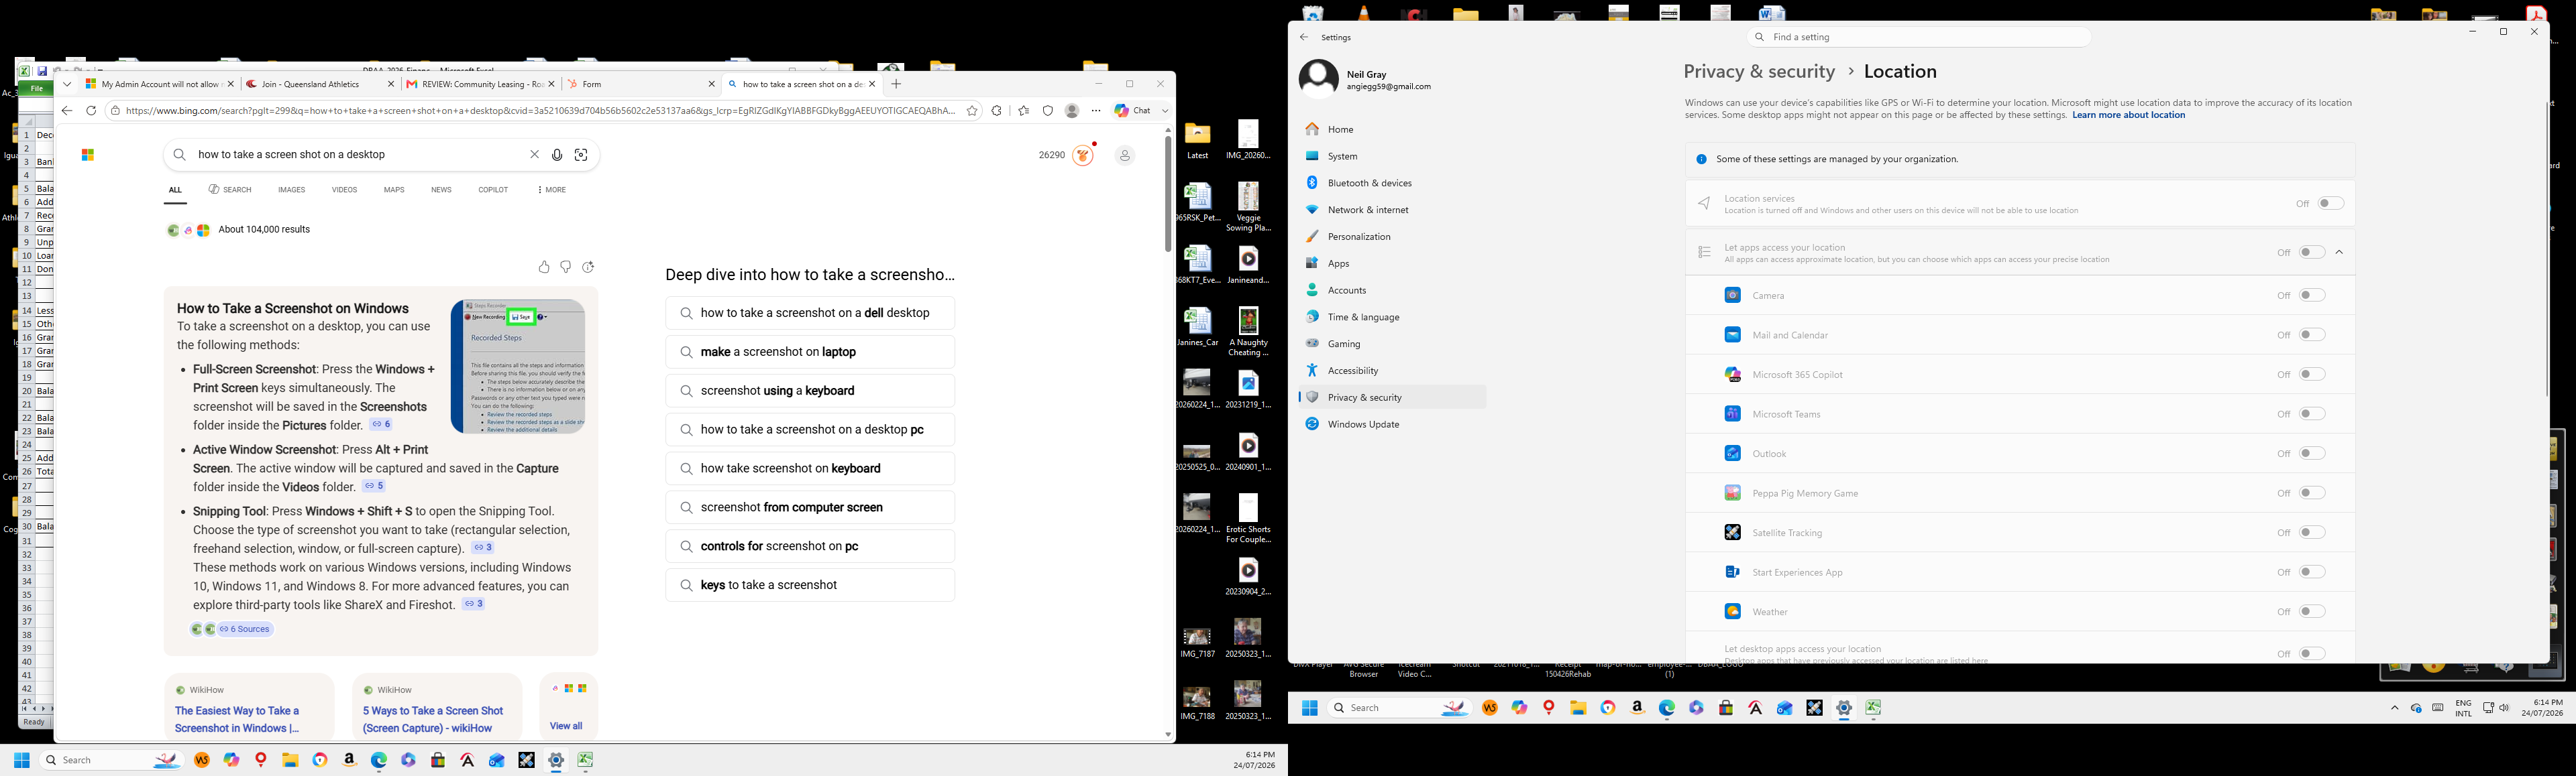Open File Explorer from the right taskbar
The image size is (2576, 776).
[x=1578, y=708]
